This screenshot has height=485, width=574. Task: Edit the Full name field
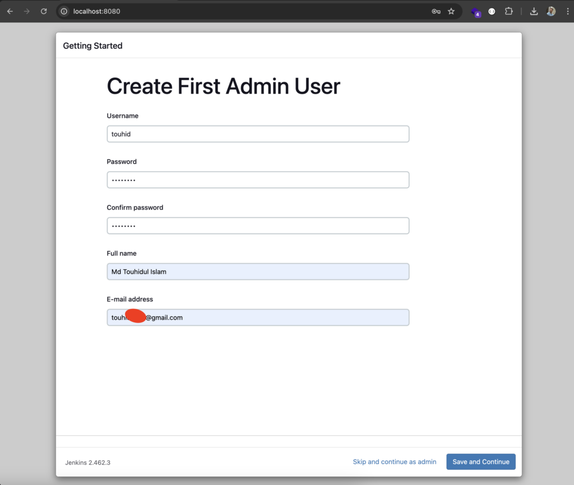pyautogui.click(x=258, y=271)
